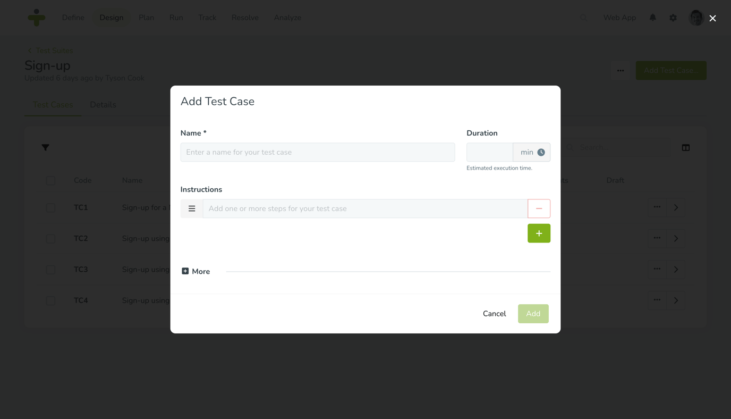Click the green plus add-step button
The image size is (731, 419).
[539, 233]
